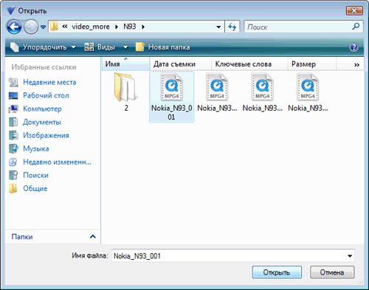Sort by Дата съемки column

coord(181,64)
